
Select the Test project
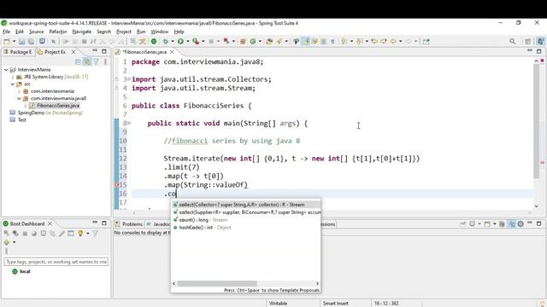[x=18, y=119]
